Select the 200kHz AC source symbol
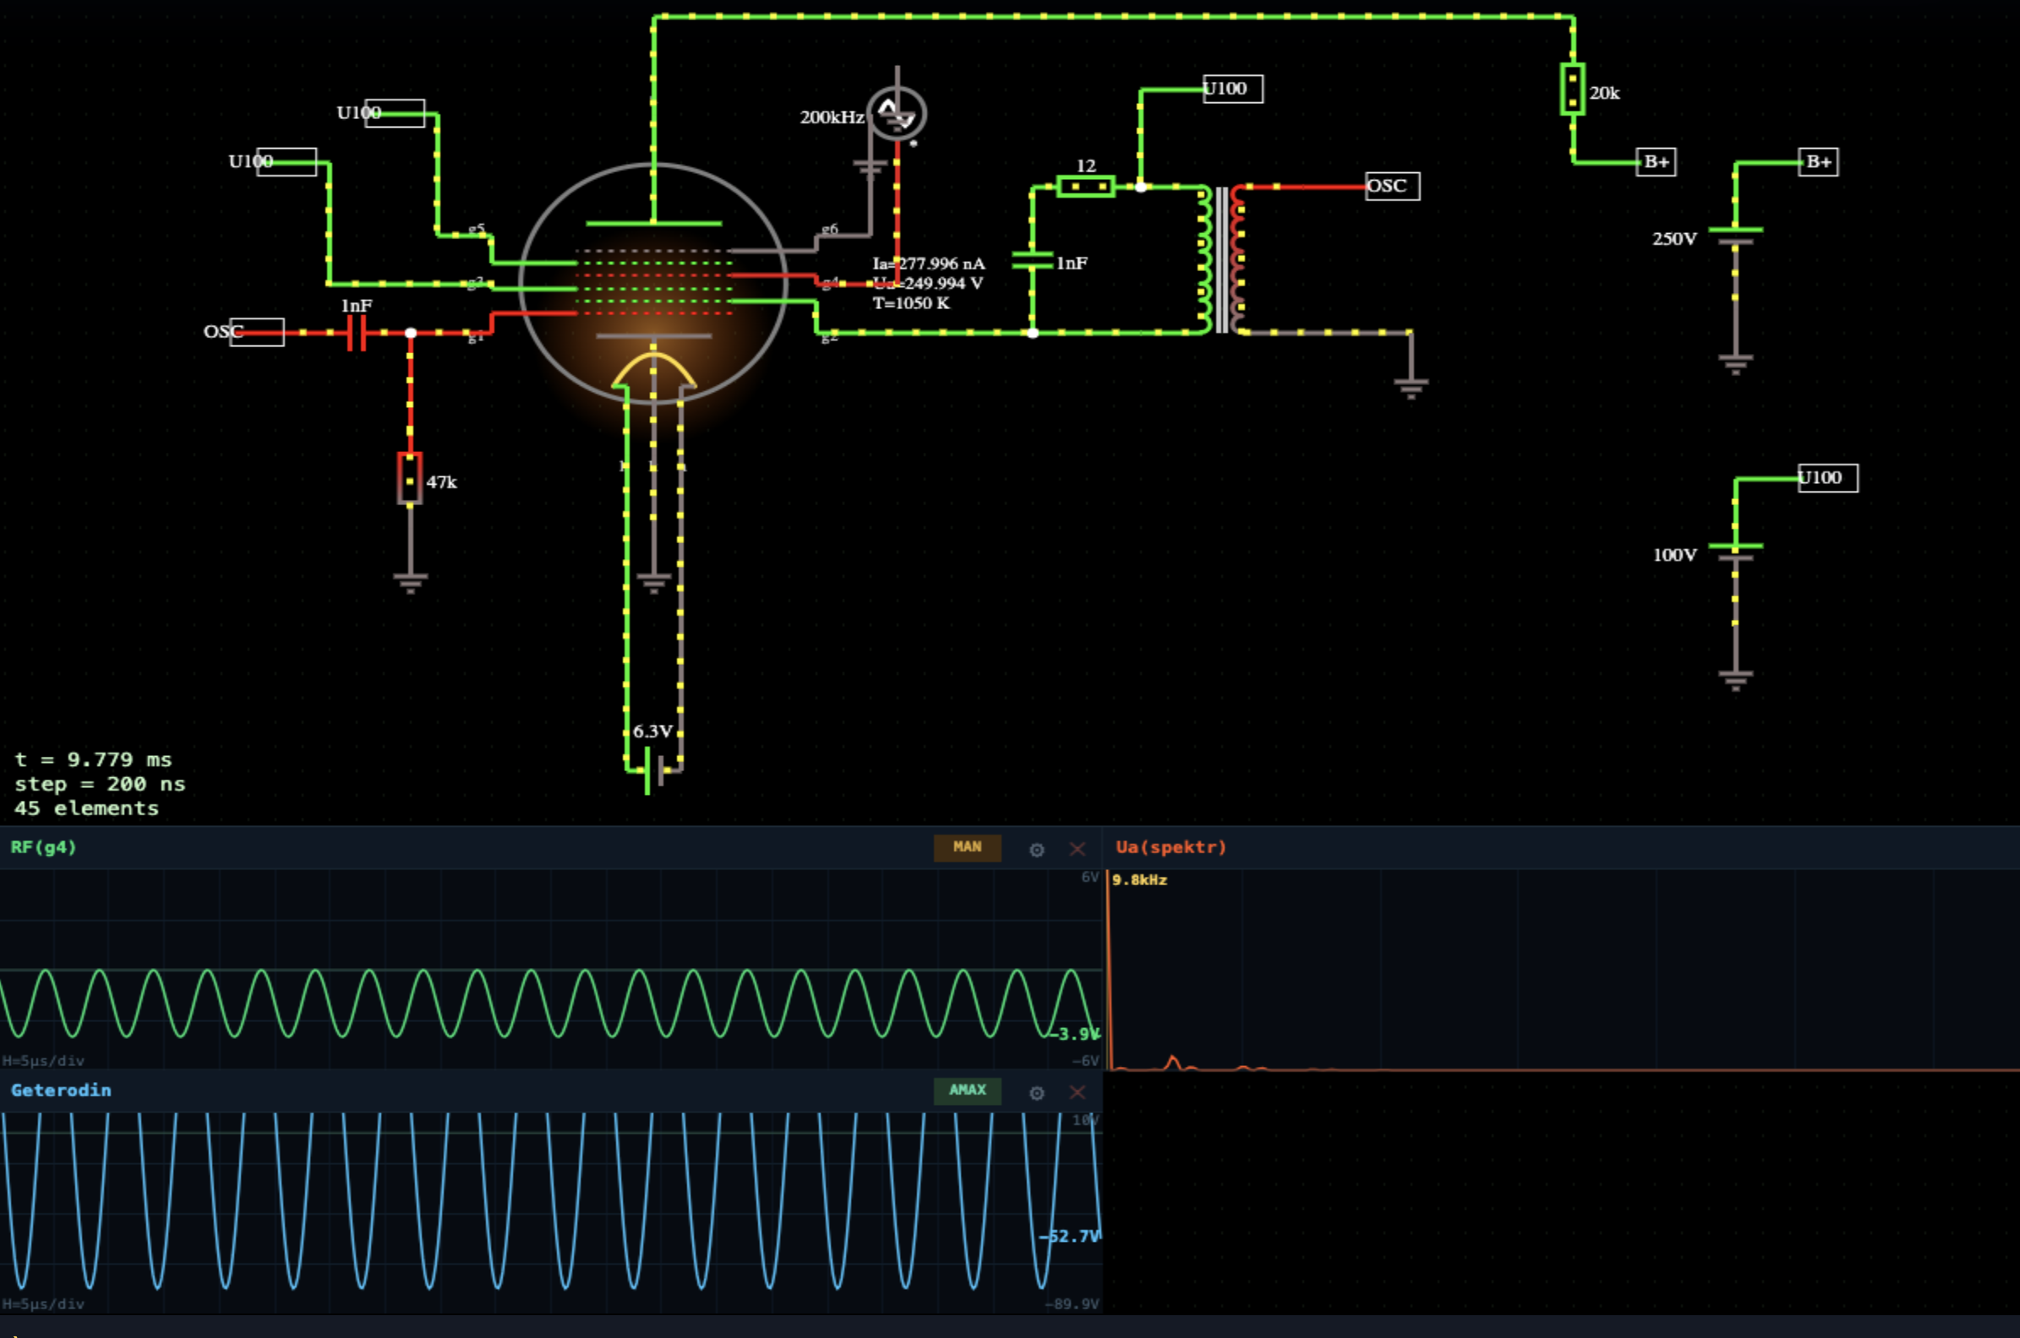Image resolution: width=2020 pixels, height=1338 pixels. (897, 113)
